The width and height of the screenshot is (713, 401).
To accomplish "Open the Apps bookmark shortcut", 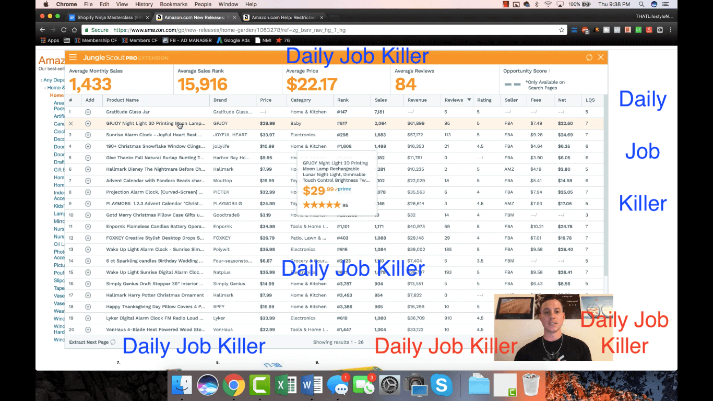I will coord(50,40).
